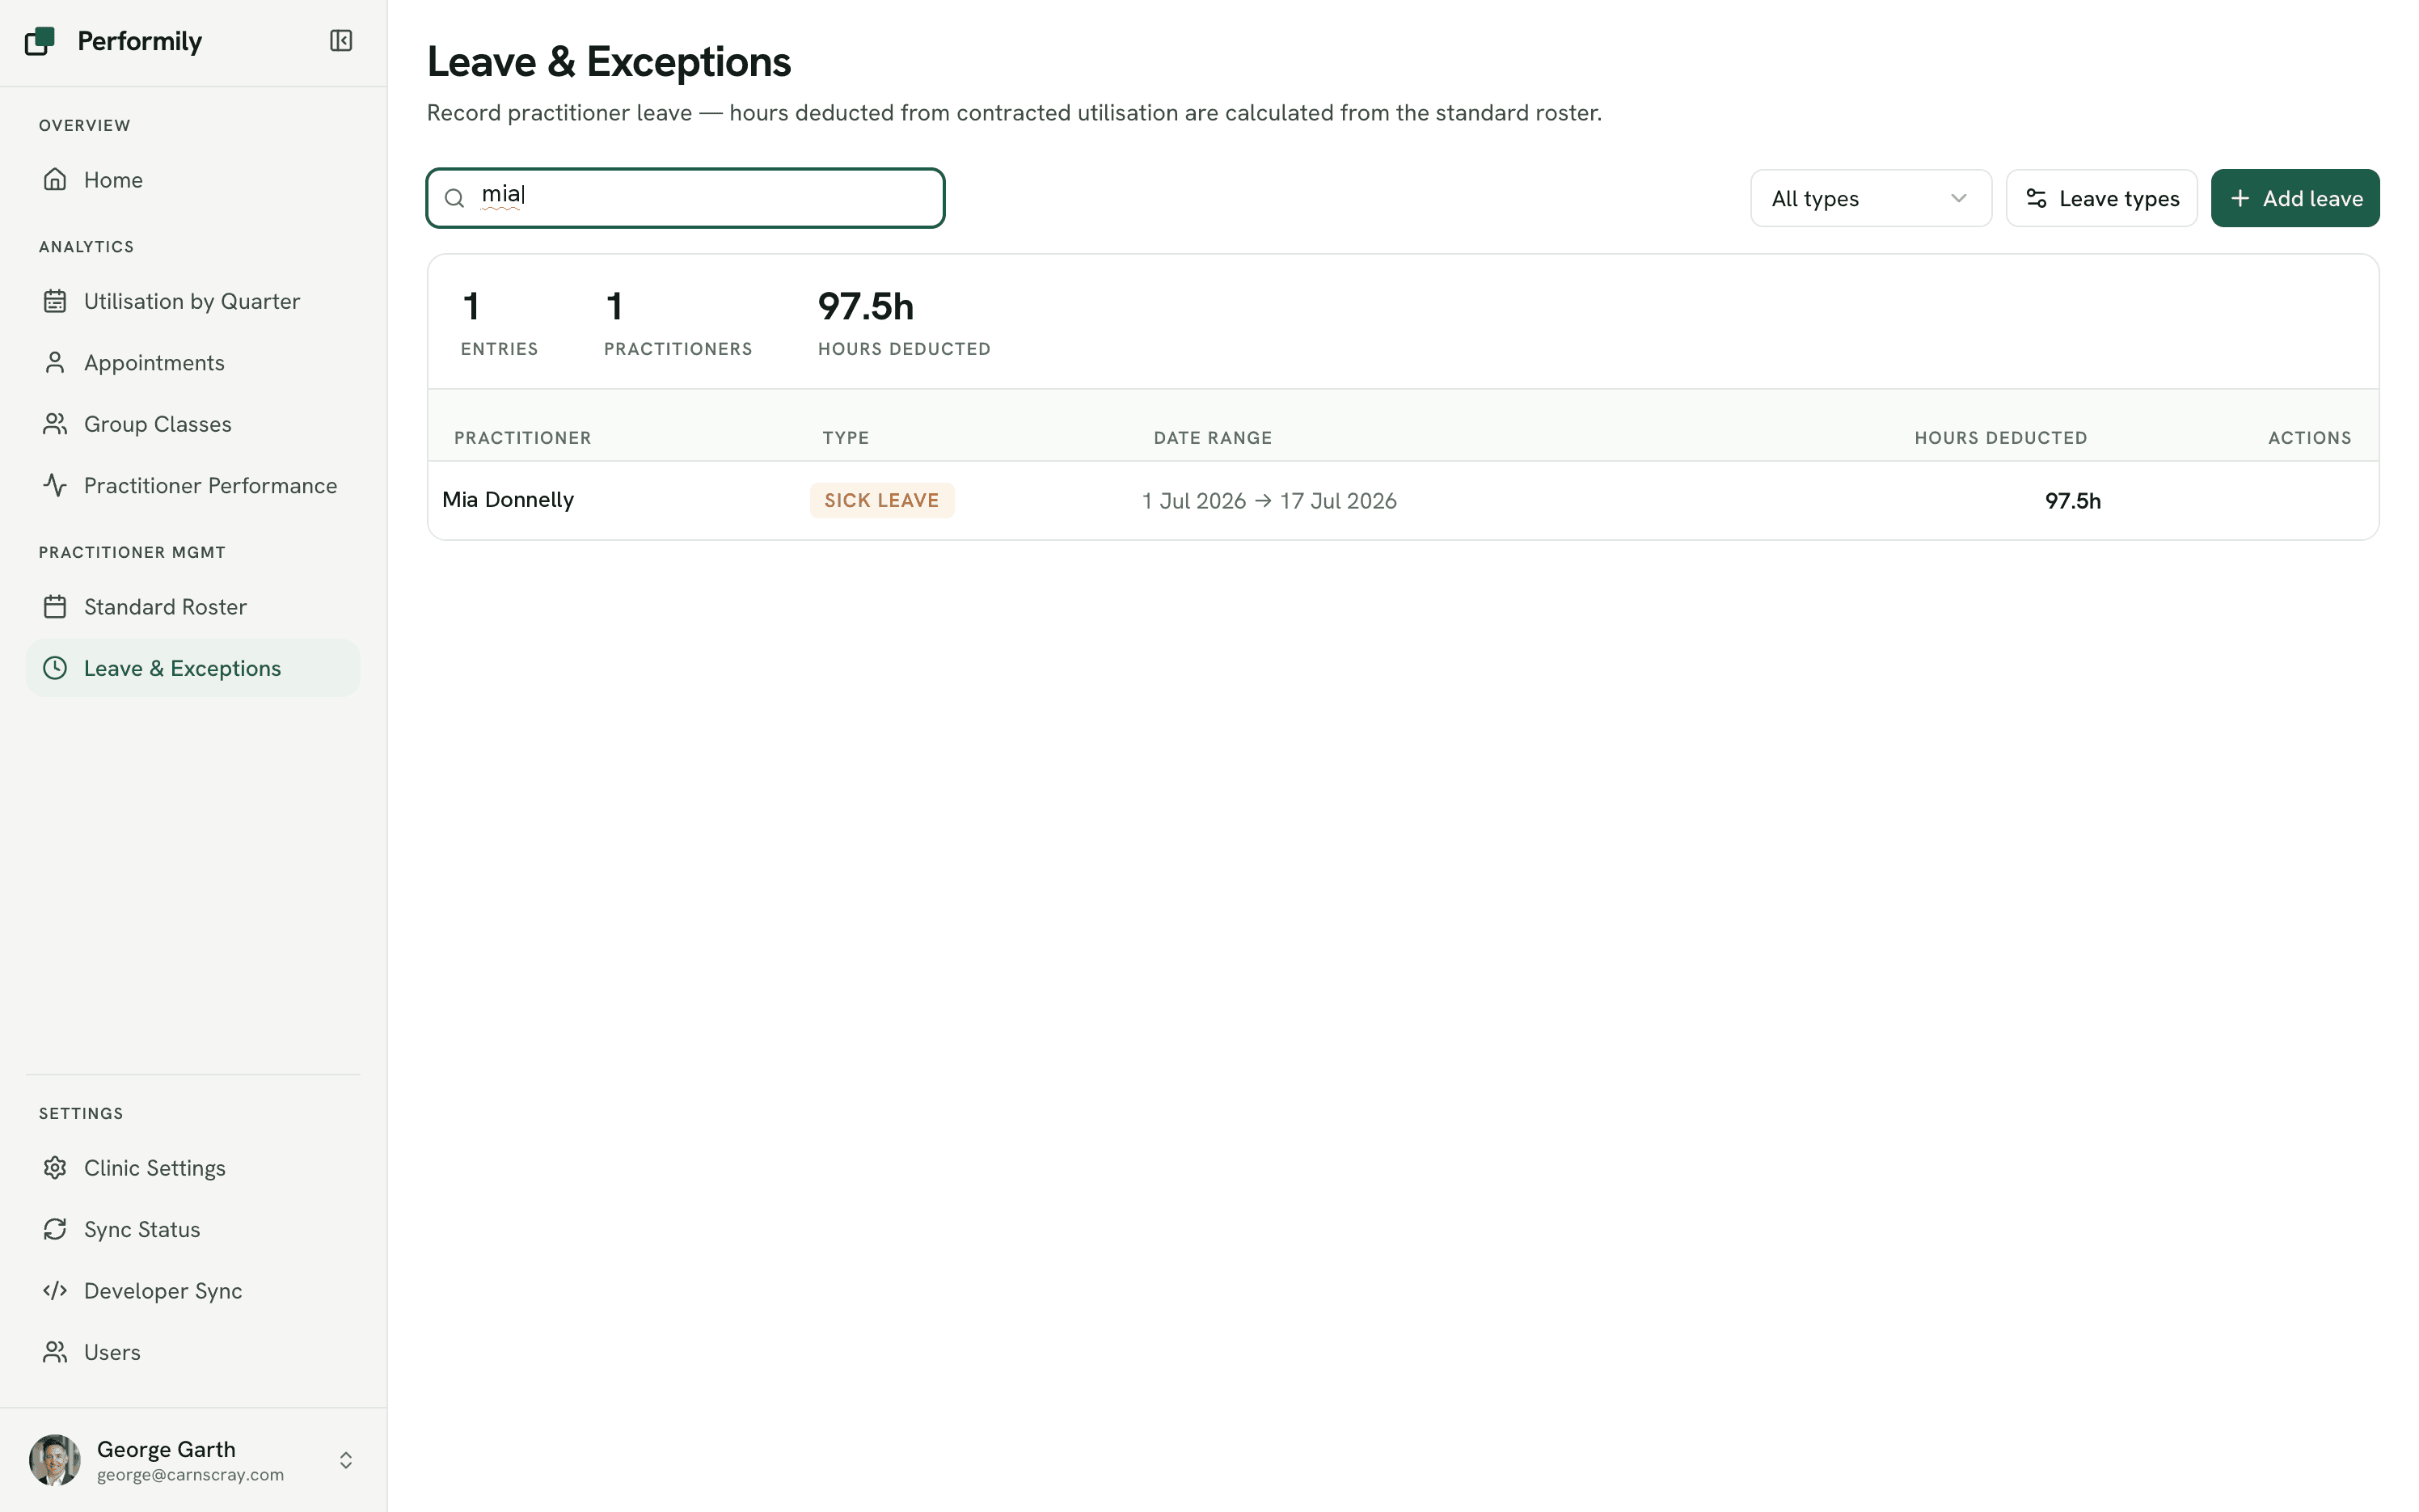Click the search magnifier icon

pyautogui.click(x=454, y=198)
